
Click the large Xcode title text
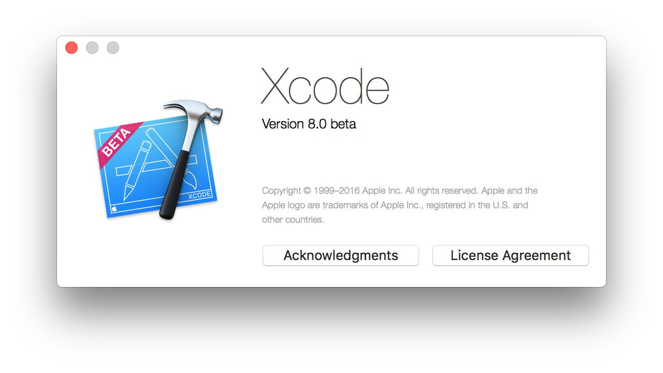325,85
